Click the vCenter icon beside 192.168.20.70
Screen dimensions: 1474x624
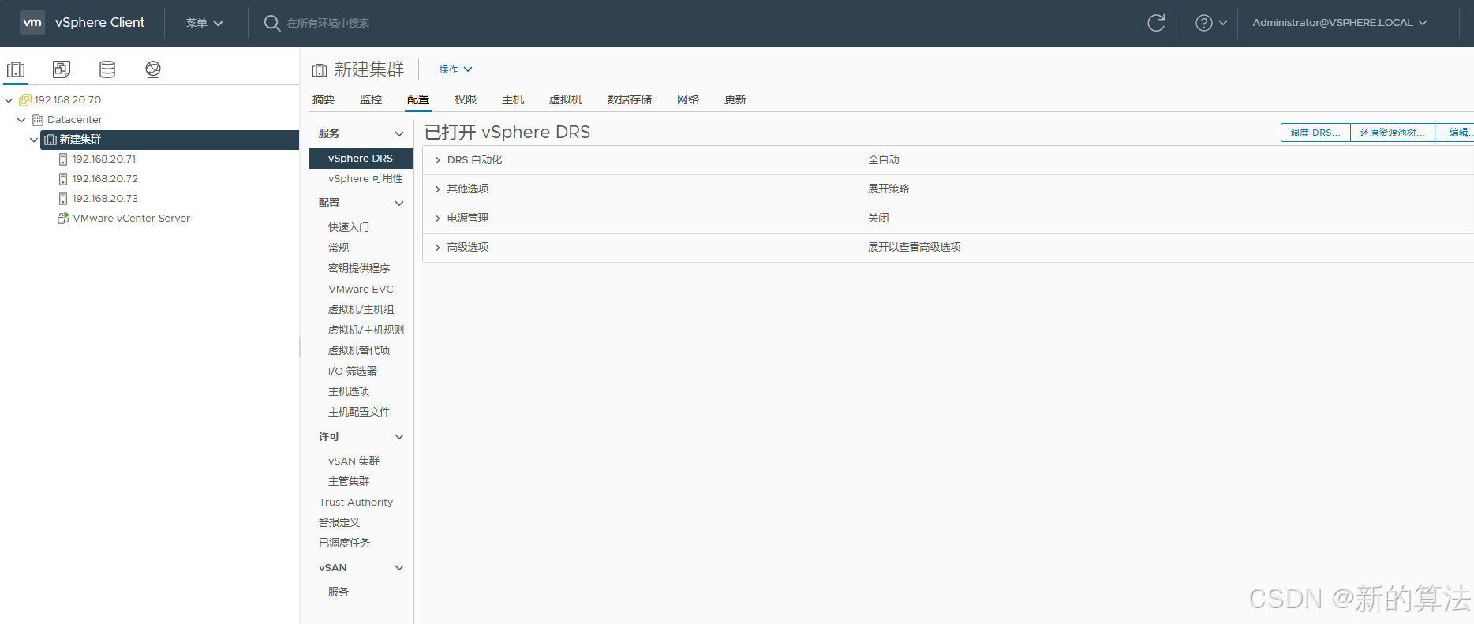coord(25,100)
